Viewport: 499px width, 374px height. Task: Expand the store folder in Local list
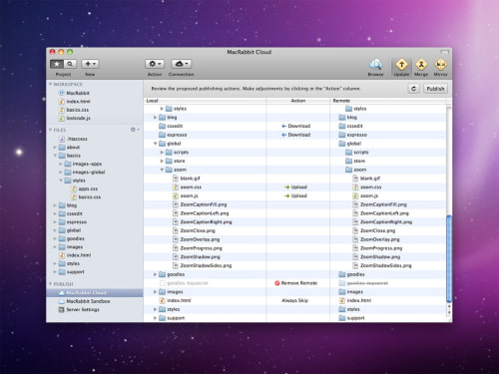point(162,161)
